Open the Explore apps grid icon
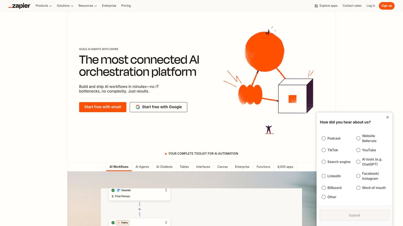The image size is (403, 226). click(316, 6)
